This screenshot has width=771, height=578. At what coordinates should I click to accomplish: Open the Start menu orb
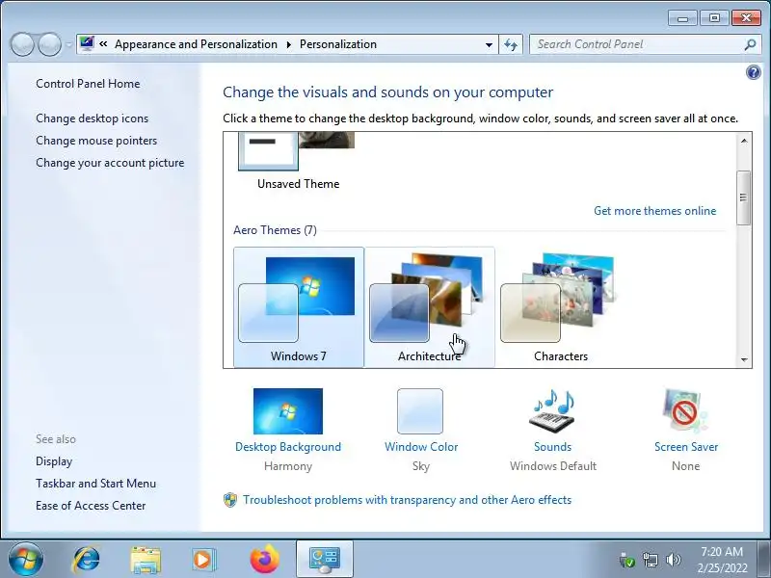click(25, 560)
